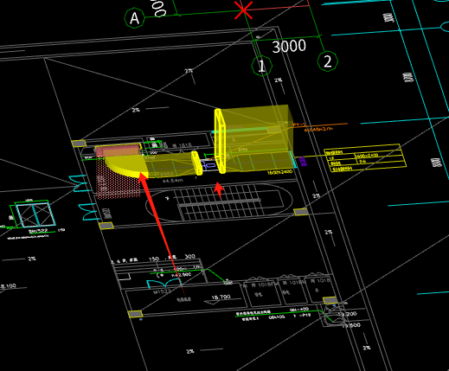Select the salmon-colored box equipment

tap(118, 150)
